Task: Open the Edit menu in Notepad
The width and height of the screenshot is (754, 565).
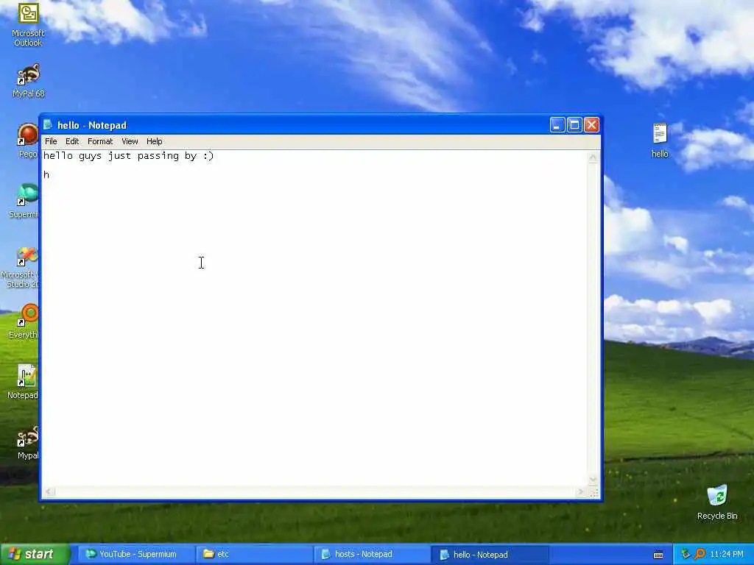Action: pyautogui.click(x=72, y=141)
